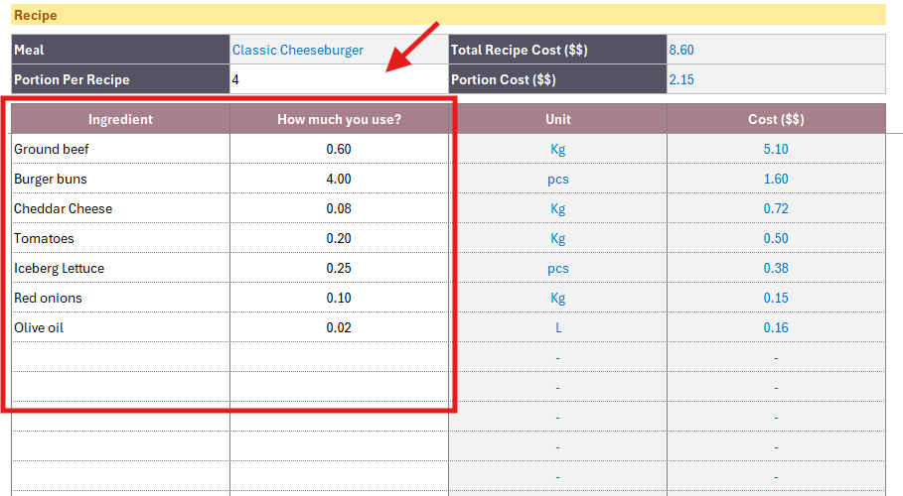Click the Burger buns cost 1.60
Image resolution: width=903 pixels, height=496 pixels.
(776, 179)
